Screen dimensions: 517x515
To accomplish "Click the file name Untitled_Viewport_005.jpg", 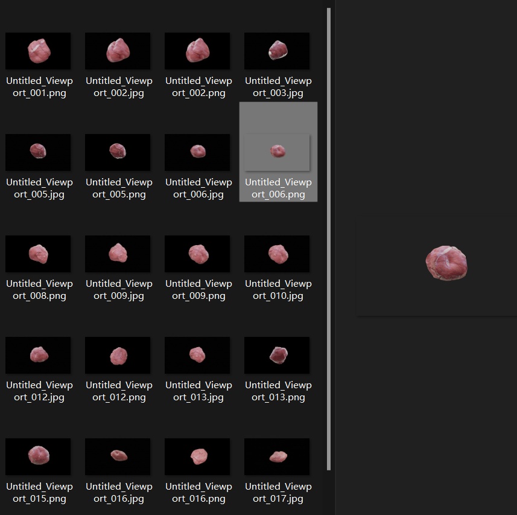I will tap(39, 188).
